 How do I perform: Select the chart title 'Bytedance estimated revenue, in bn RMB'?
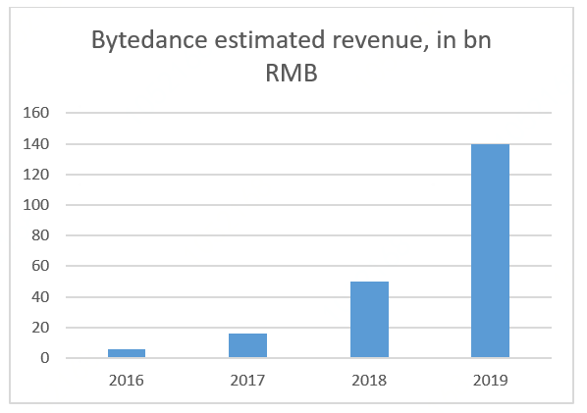pos(292,56)
